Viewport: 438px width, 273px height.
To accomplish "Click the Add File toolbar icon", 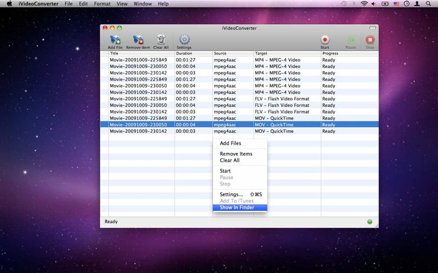I will pos(115,40).
